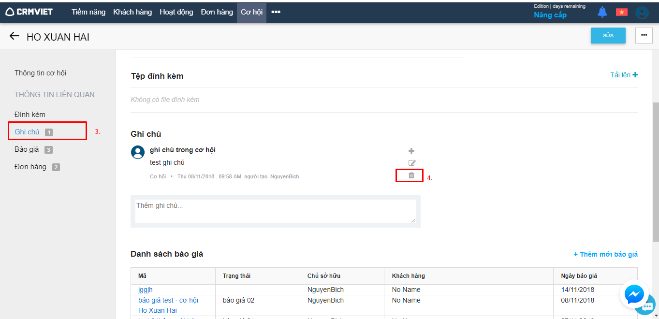Click Tải lên to upload attachment
Screen dimensions: 659x319
pyautogui.click(x=624, y=75)
